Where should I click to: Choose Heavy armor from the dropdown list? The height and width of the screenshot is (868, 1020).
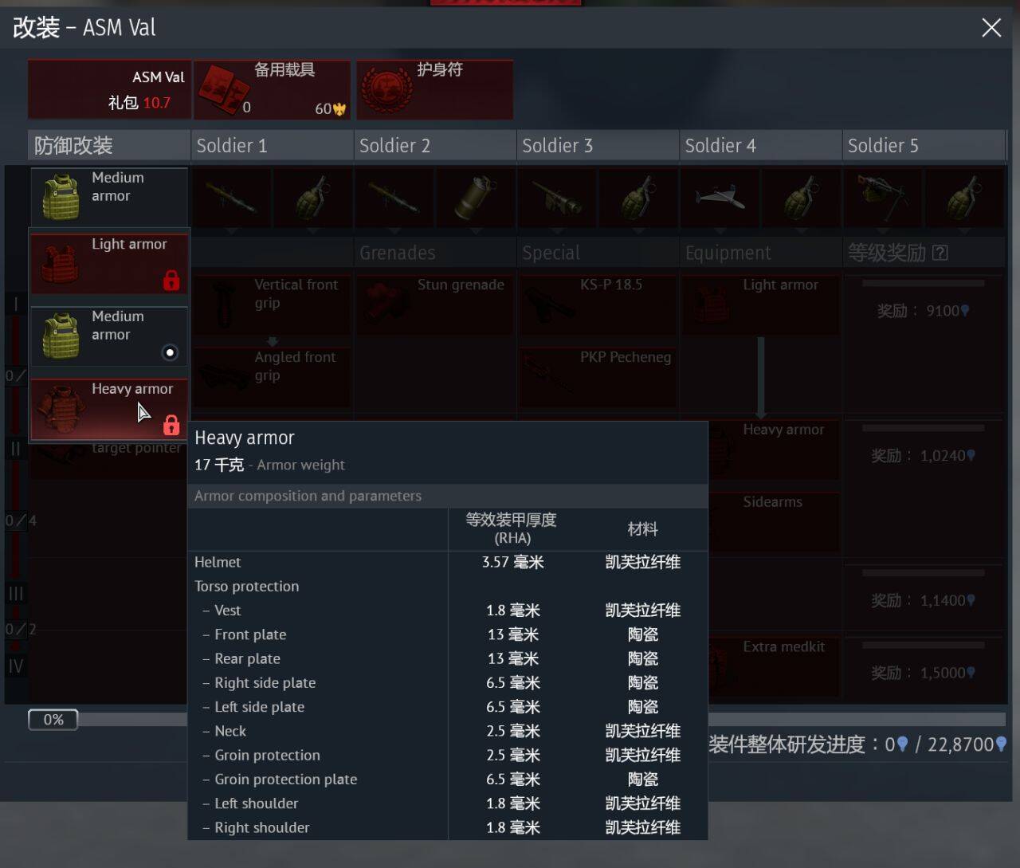coord(109,408)
